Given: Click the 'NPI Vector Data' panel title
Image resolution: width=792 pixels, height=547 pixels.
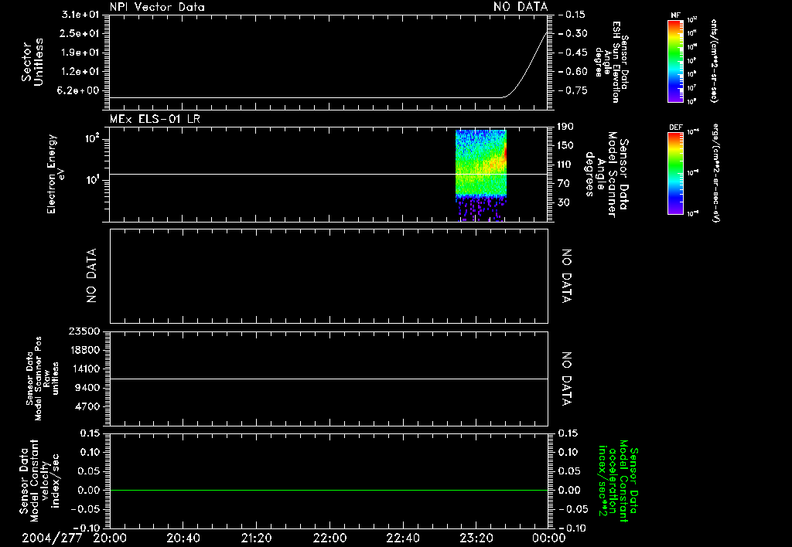Looking at the screenshot, I should [x=157, y=7].
